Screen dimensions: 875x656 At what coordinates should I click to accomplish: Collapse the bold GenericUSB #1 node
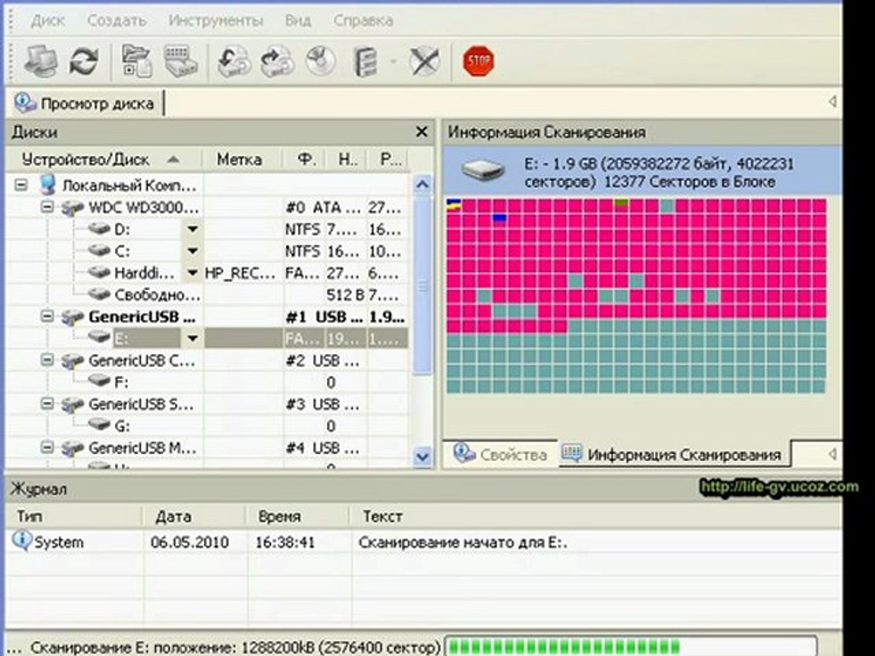coord(47,316)
